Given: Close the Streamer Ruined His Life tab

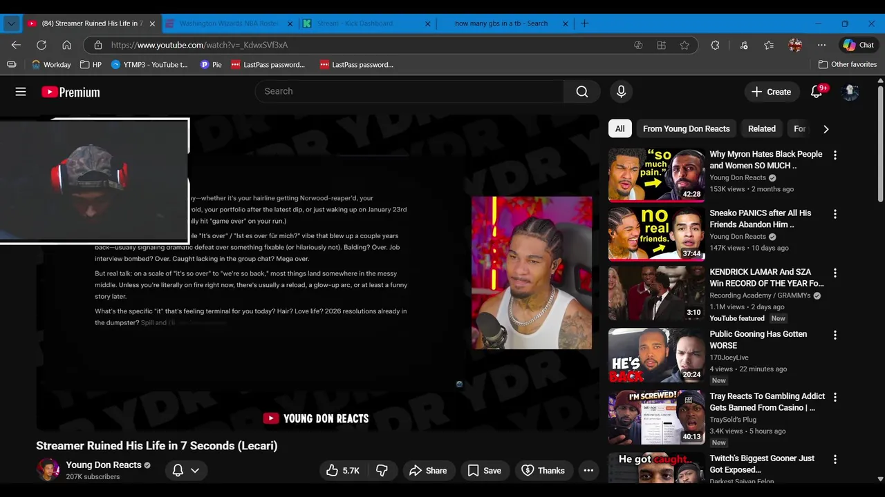Looking at the screenshot, I should click(x=152, y=23).
